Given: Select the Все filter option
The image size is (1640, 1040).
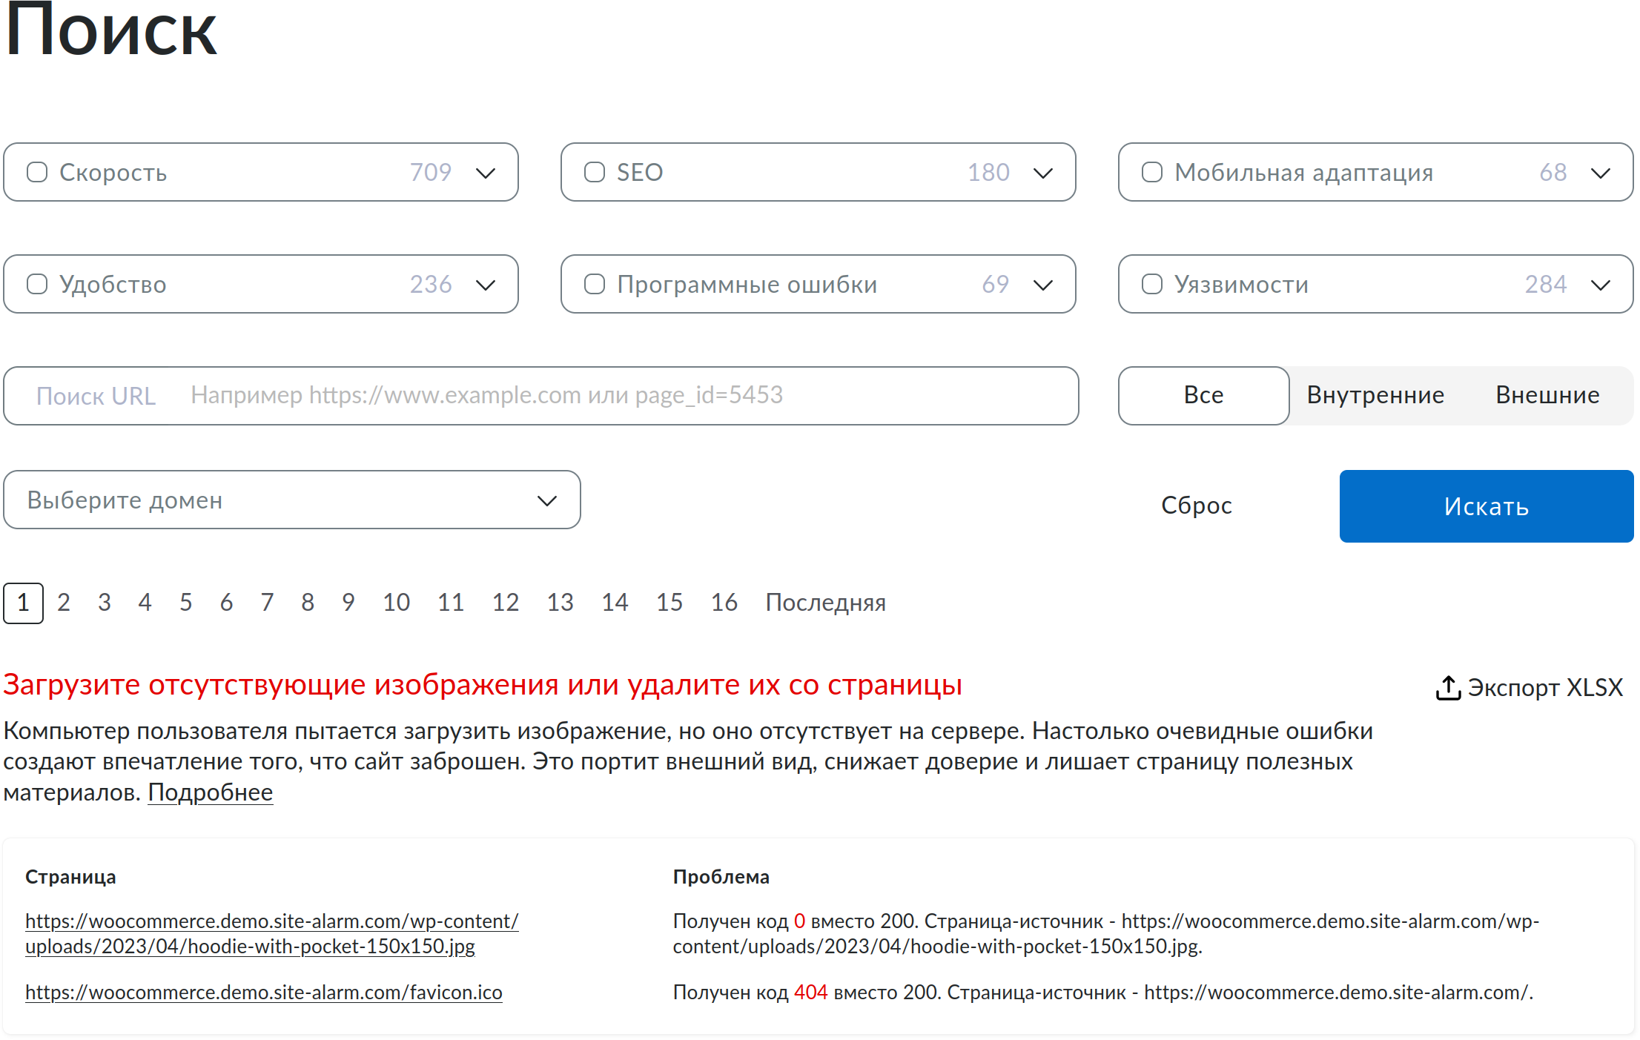Looking at the screenshot, I should tap(1203, 395).
